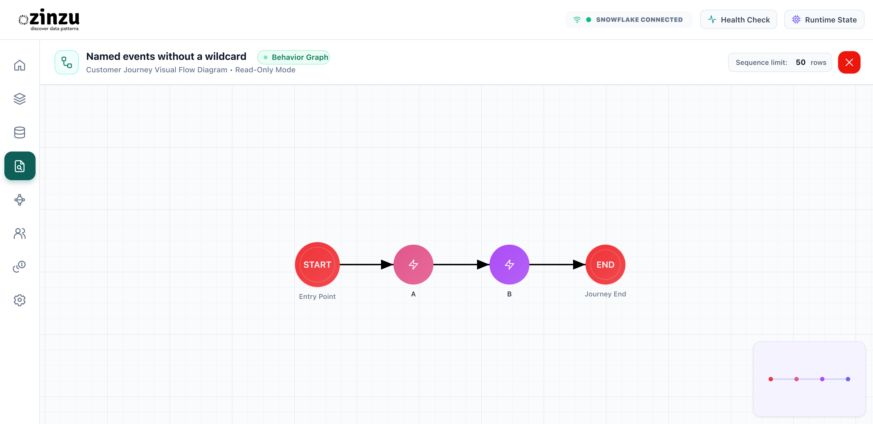Close the flow diagram with red X
Viewport: 873px width, 424px height.
[849, 62]
